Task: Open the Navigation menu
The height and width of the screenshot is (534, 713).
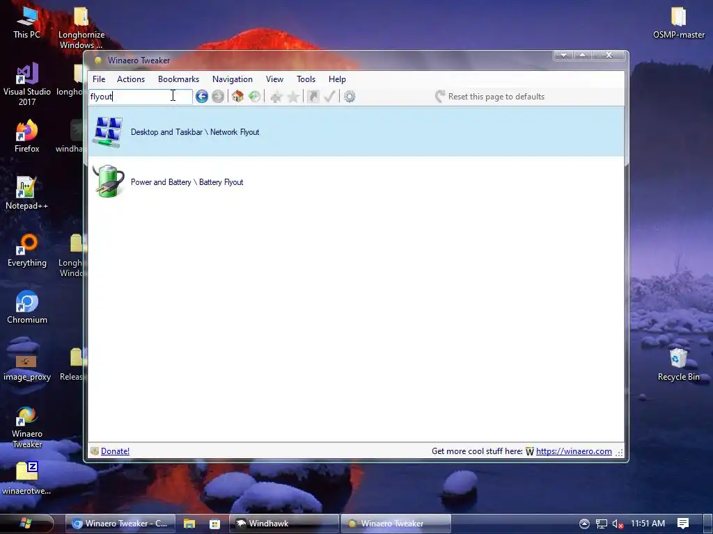Action: point(233,79)
